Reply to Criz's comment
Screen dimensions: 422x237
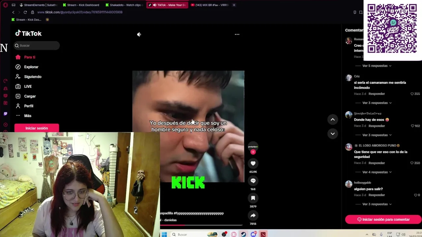click(377, 94)
